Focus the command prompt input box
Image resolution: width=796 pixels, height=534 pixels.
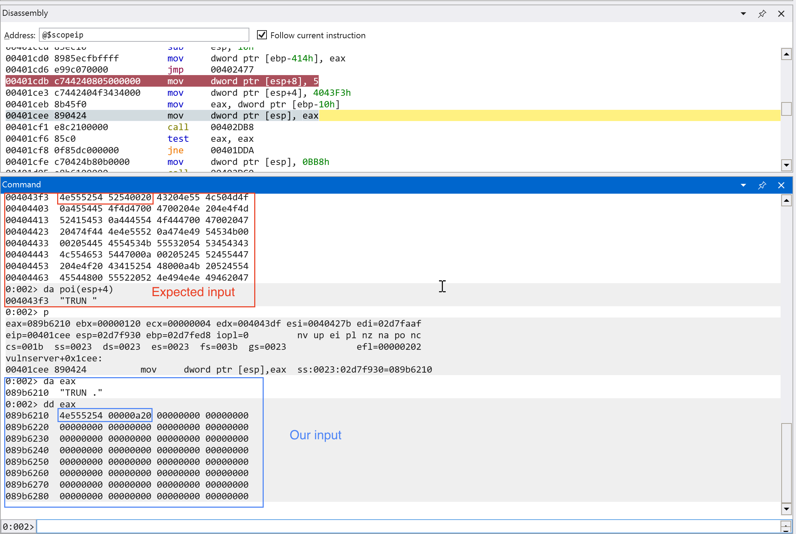tap(407, 526)
